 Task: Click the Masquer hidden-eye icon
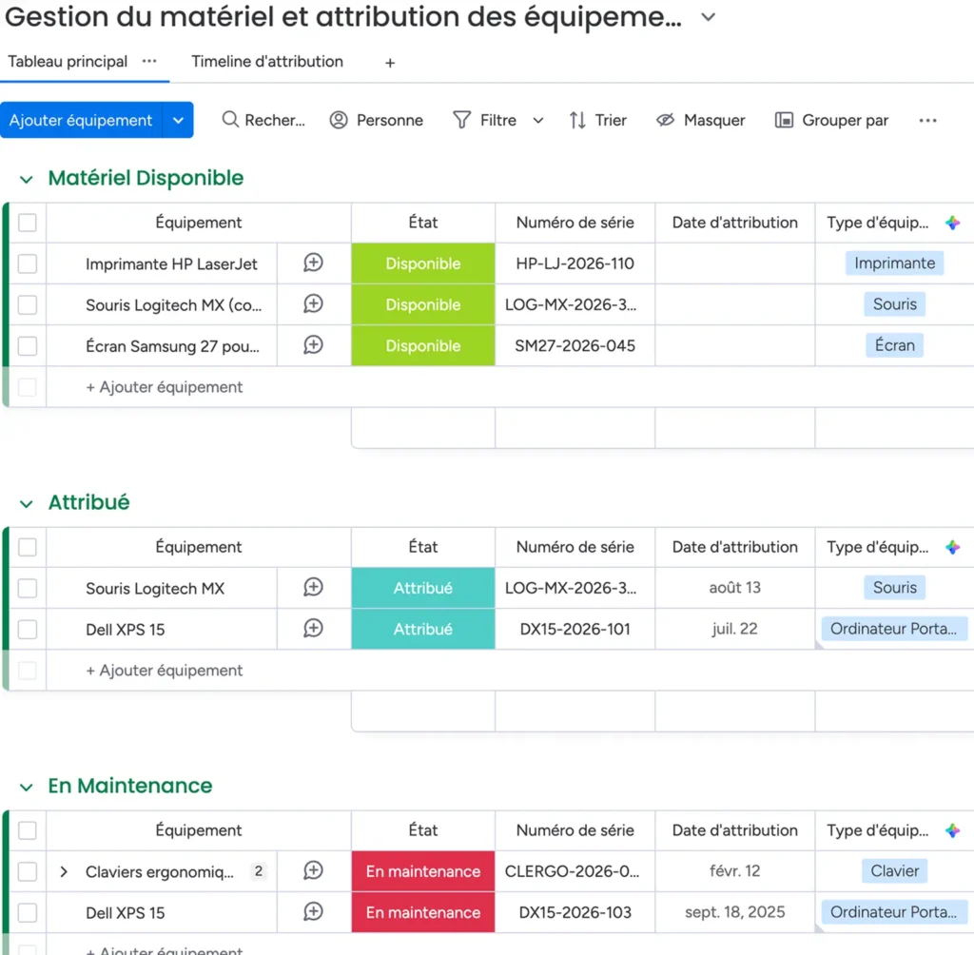pyautogui.click(x=665, y=120)
